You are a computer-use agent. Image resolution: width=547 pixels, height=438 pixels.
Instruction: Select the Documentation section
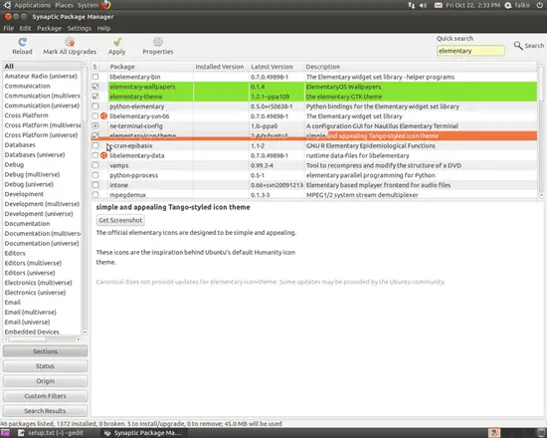click(x=42, y=223)
